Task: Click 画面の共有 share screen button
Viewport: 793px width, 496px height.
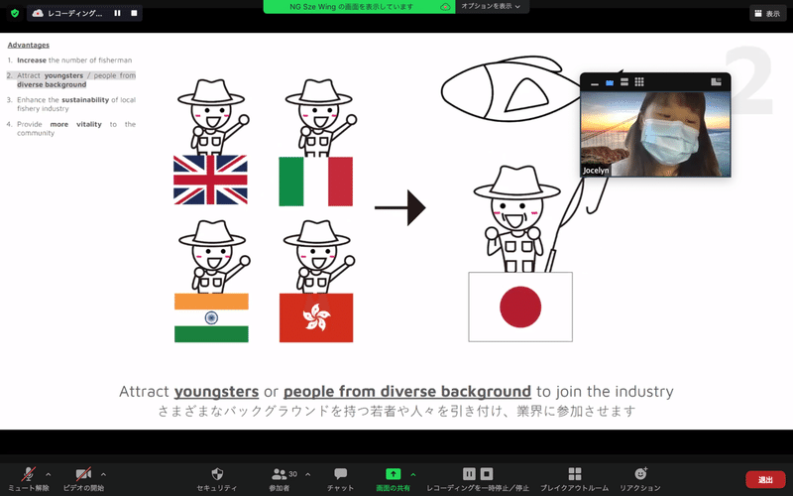Action: click(x=393, y=479)
